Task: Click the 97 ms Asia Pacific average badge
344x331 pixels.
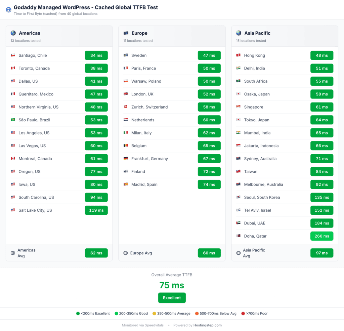Action: click(x=322, y=253)
